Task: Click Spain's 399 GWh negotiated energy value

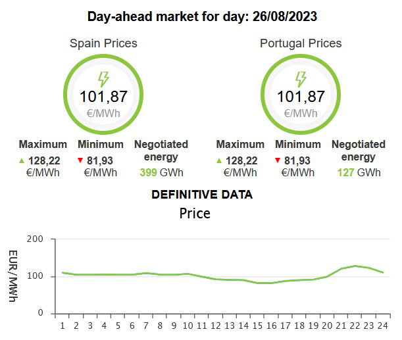Action: 161,172
